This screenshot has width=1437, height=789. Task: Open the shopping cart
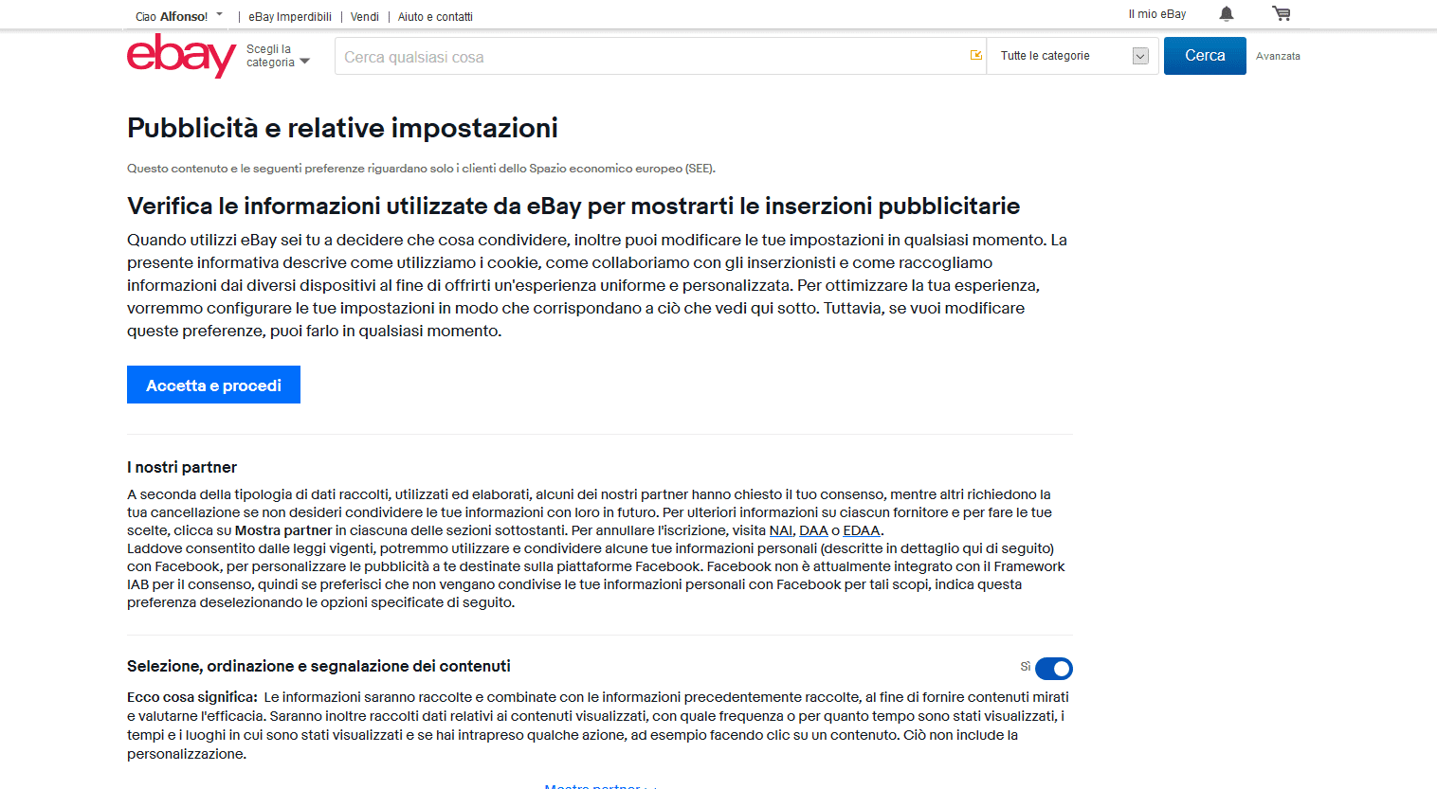pyautogui.click(x=1282, y=14)
